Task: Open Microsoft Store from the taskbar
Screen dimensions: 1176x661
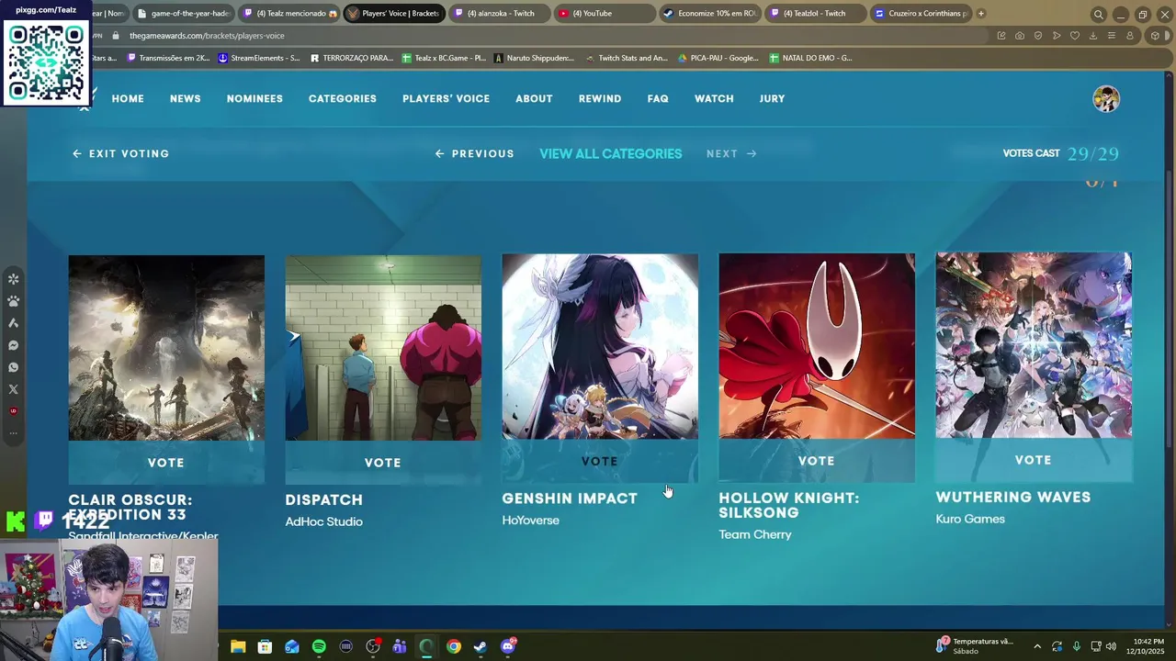Action: click(x=265, y=646)
